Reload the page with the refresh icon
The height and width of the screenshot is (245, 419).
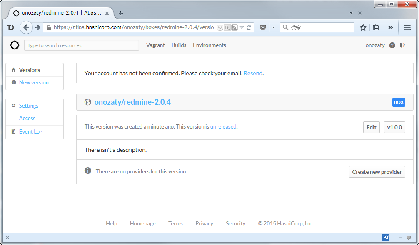pyautogui.click(x=249, y=27)
